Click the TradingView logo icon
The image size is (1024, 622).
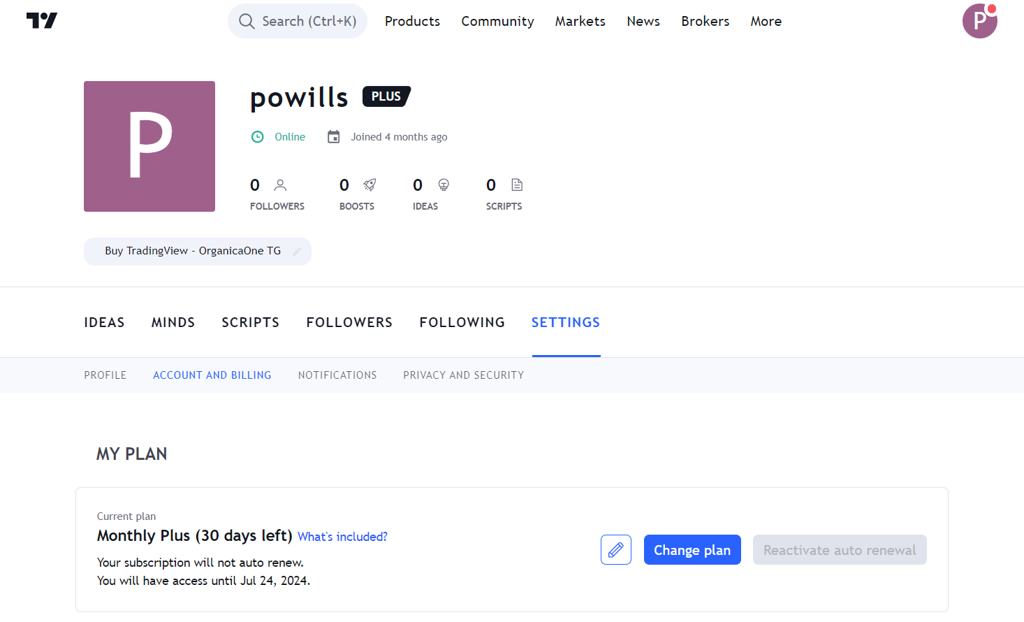(x=42, y=21)
